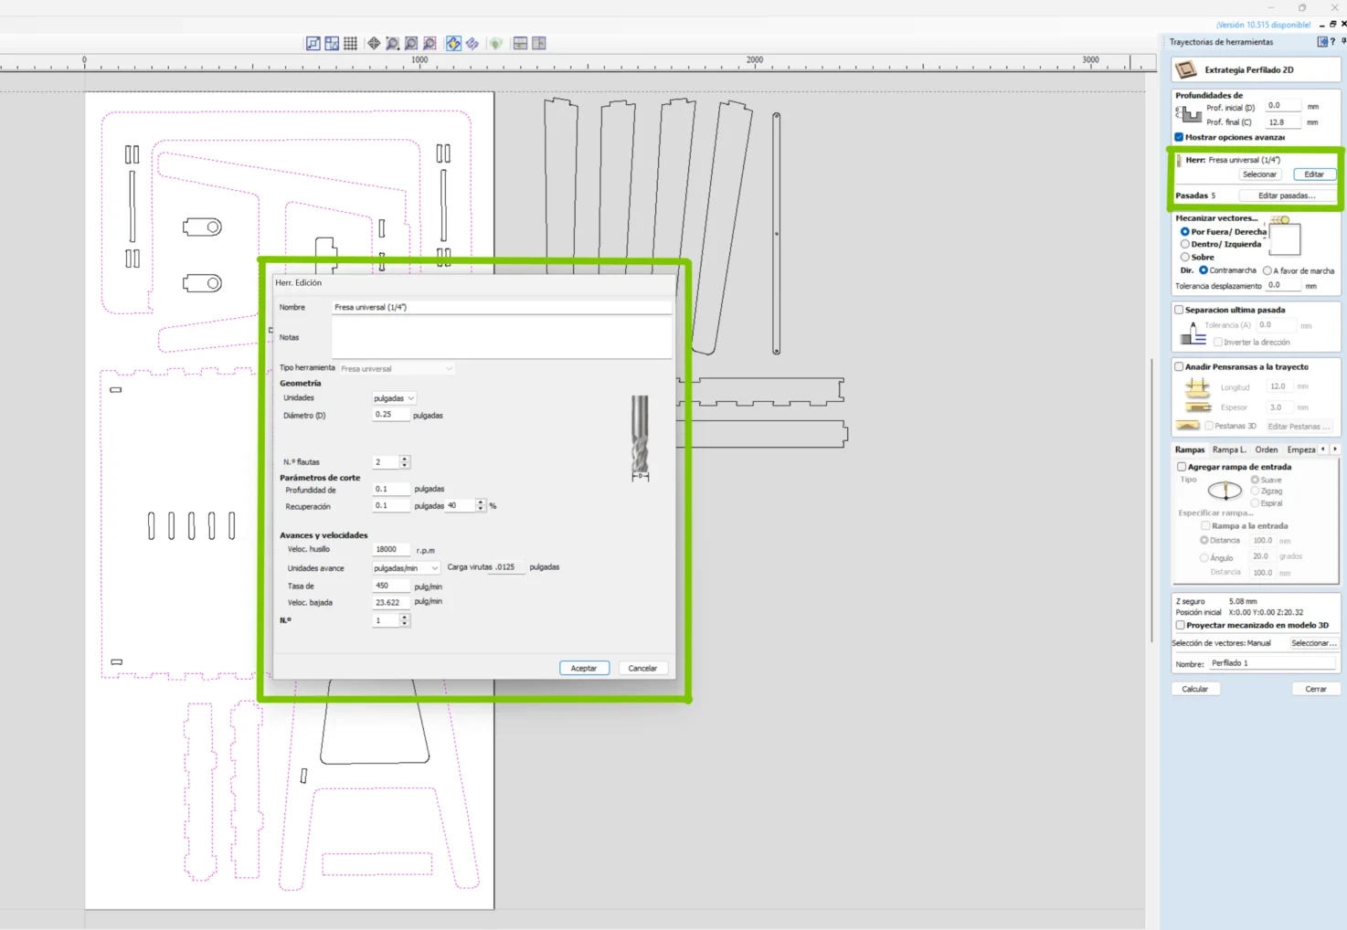Viewport: 1347px width, 930px height.
Task: Click the wavy toolpath icon in toolbar
Action: pyautogui.click(x=472, y=43)
